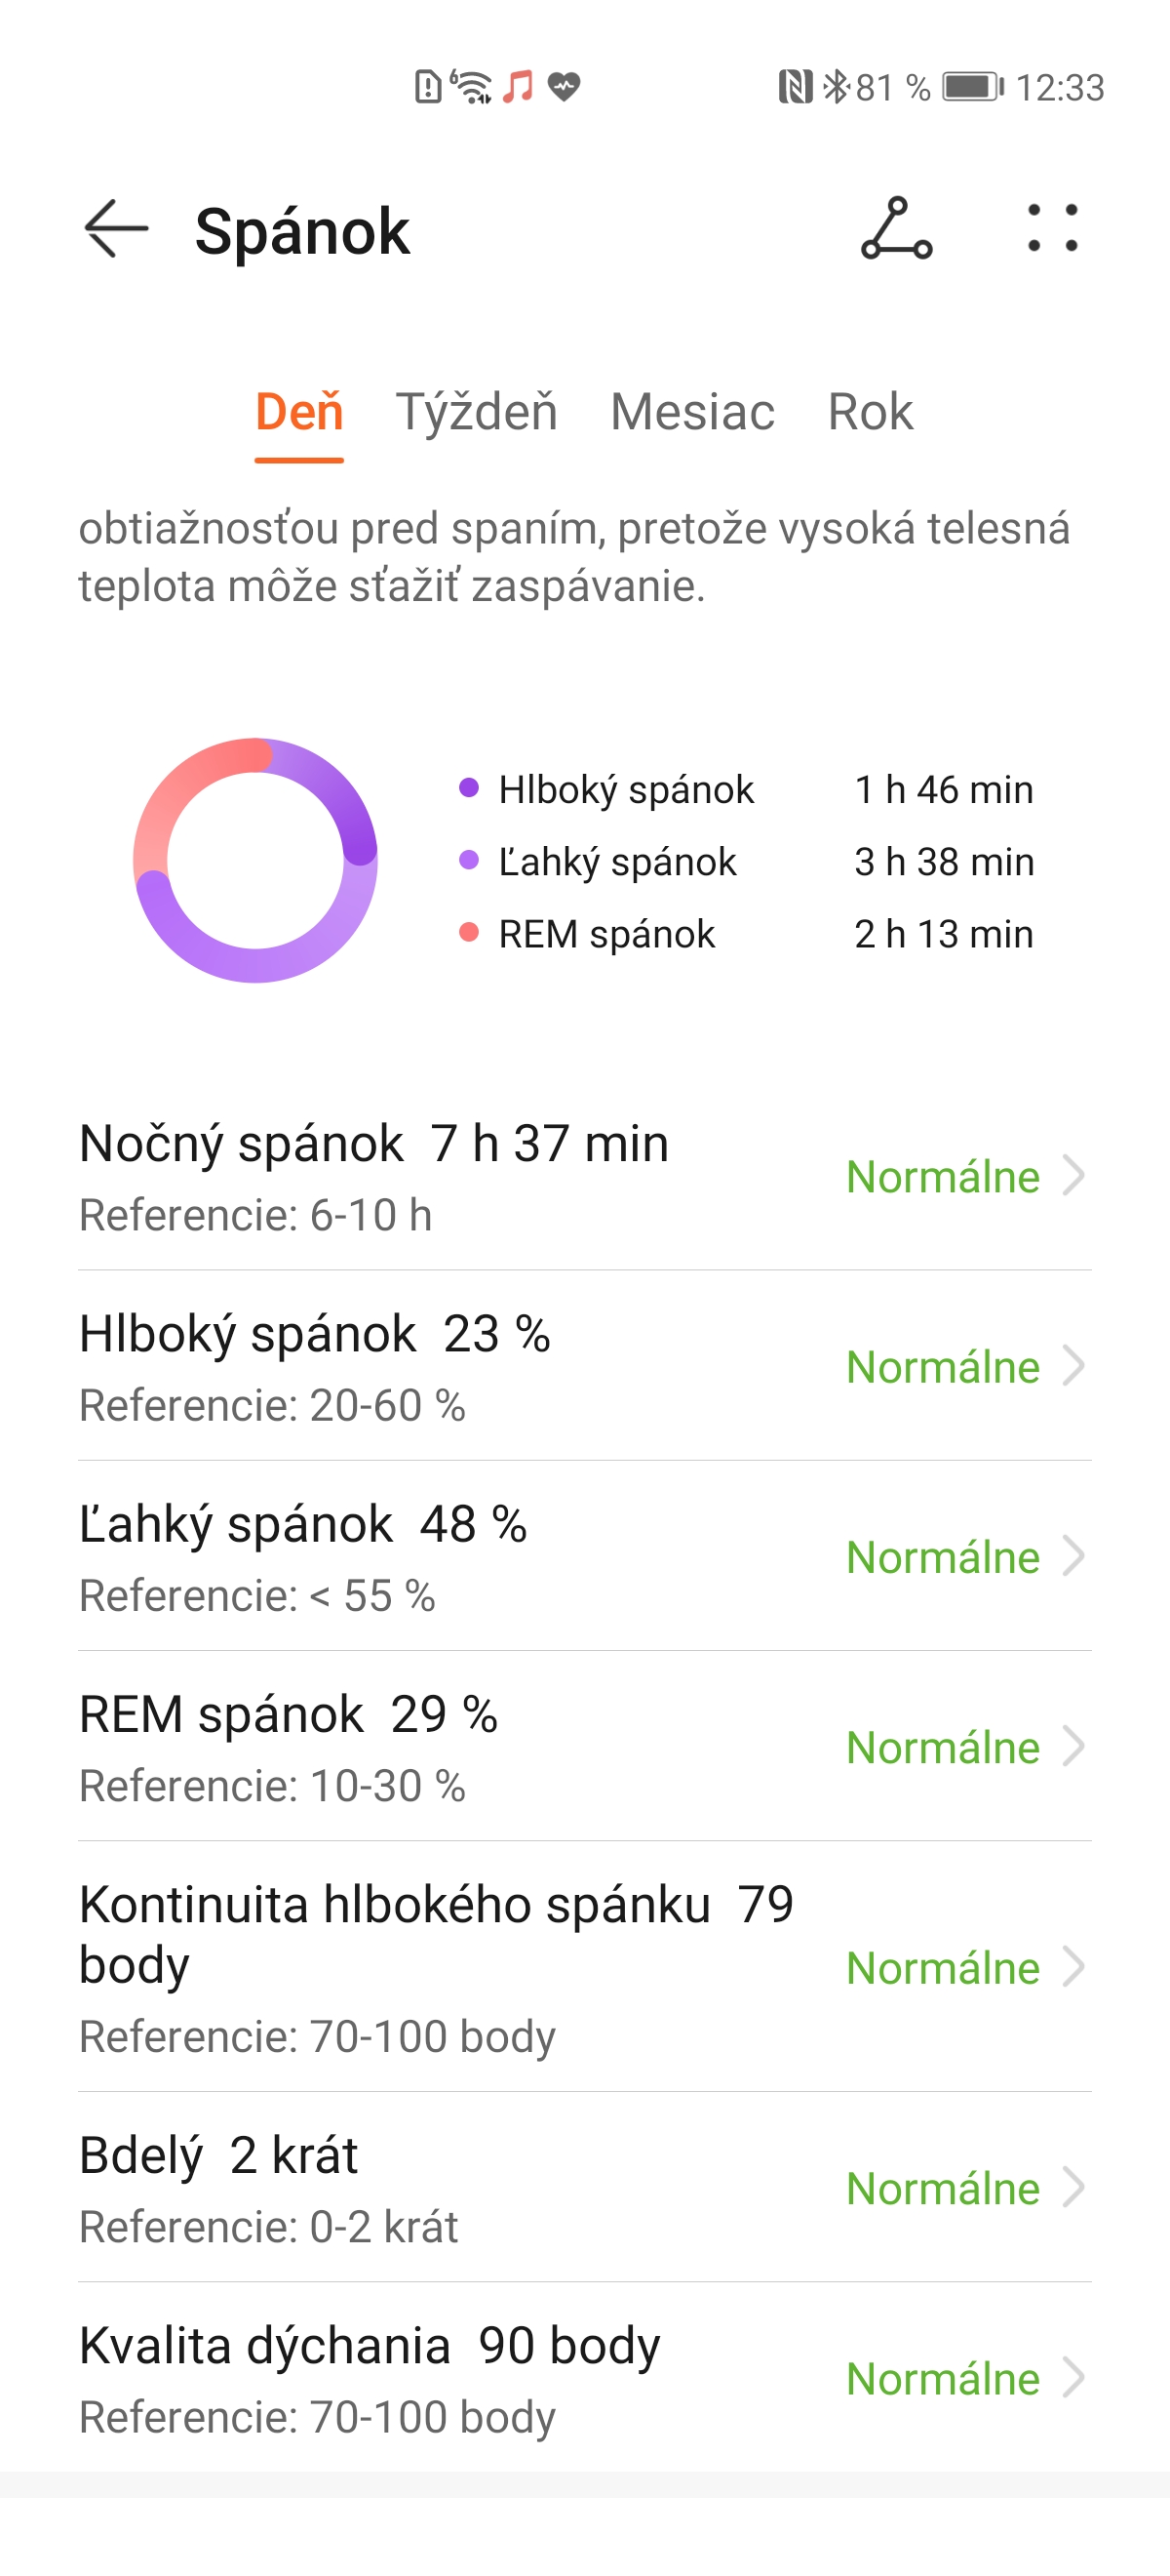Screen dimensions: 1170x2576
Task: Switch to the Mesiac tab
Action: point(692,412)
